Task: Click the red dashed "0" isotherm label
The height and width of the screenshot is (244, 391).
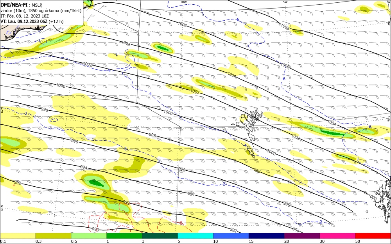Action: pyautogui.click(x=181, y=223)
